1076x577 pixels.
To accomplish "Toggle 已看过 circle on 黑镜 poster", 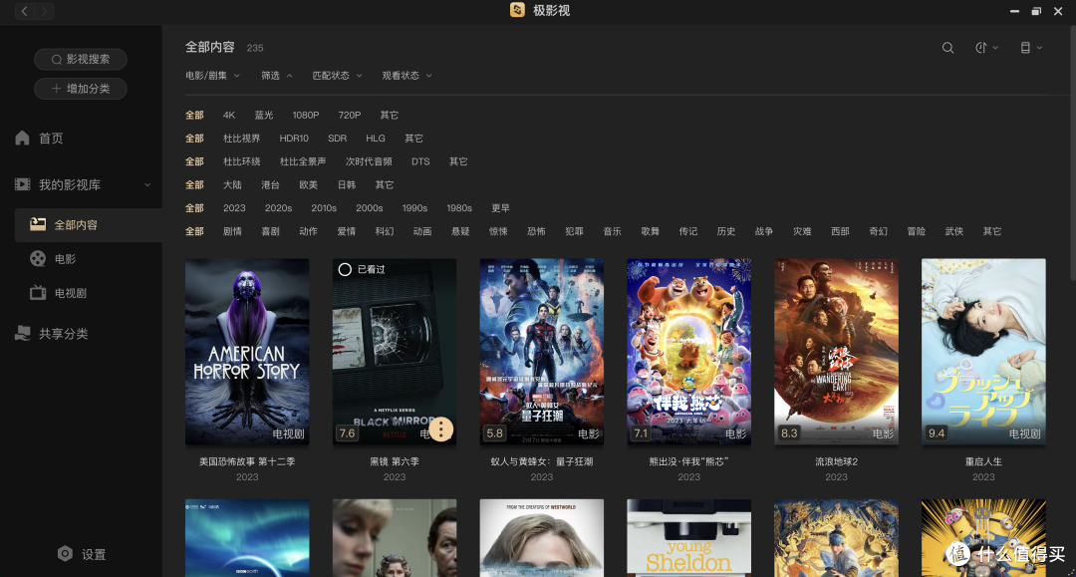I will [x=345, y=270].
